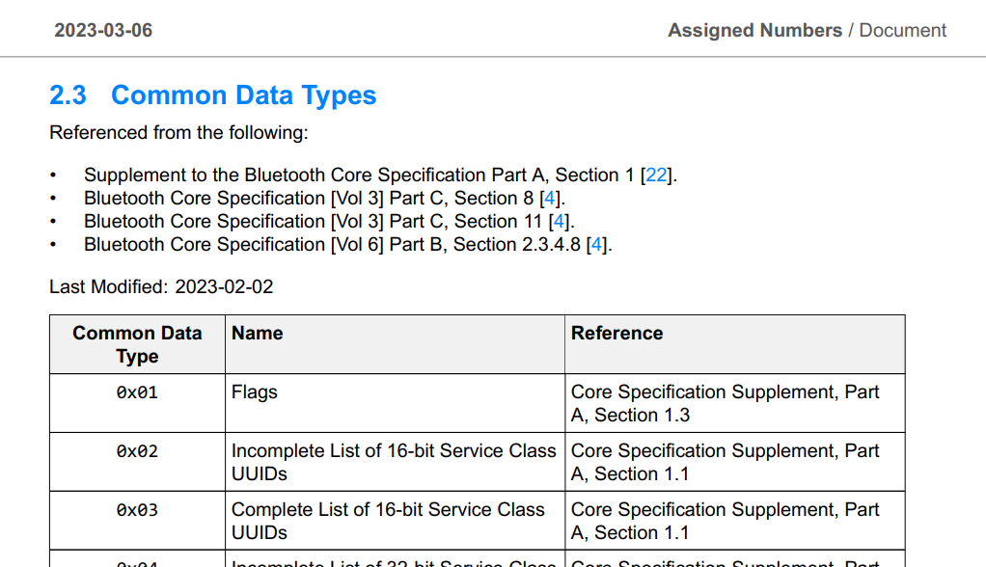This screenshot has width=986, height=567.
Task: Follow the [4] link after Section 11
Action: [x=559, y=221]
